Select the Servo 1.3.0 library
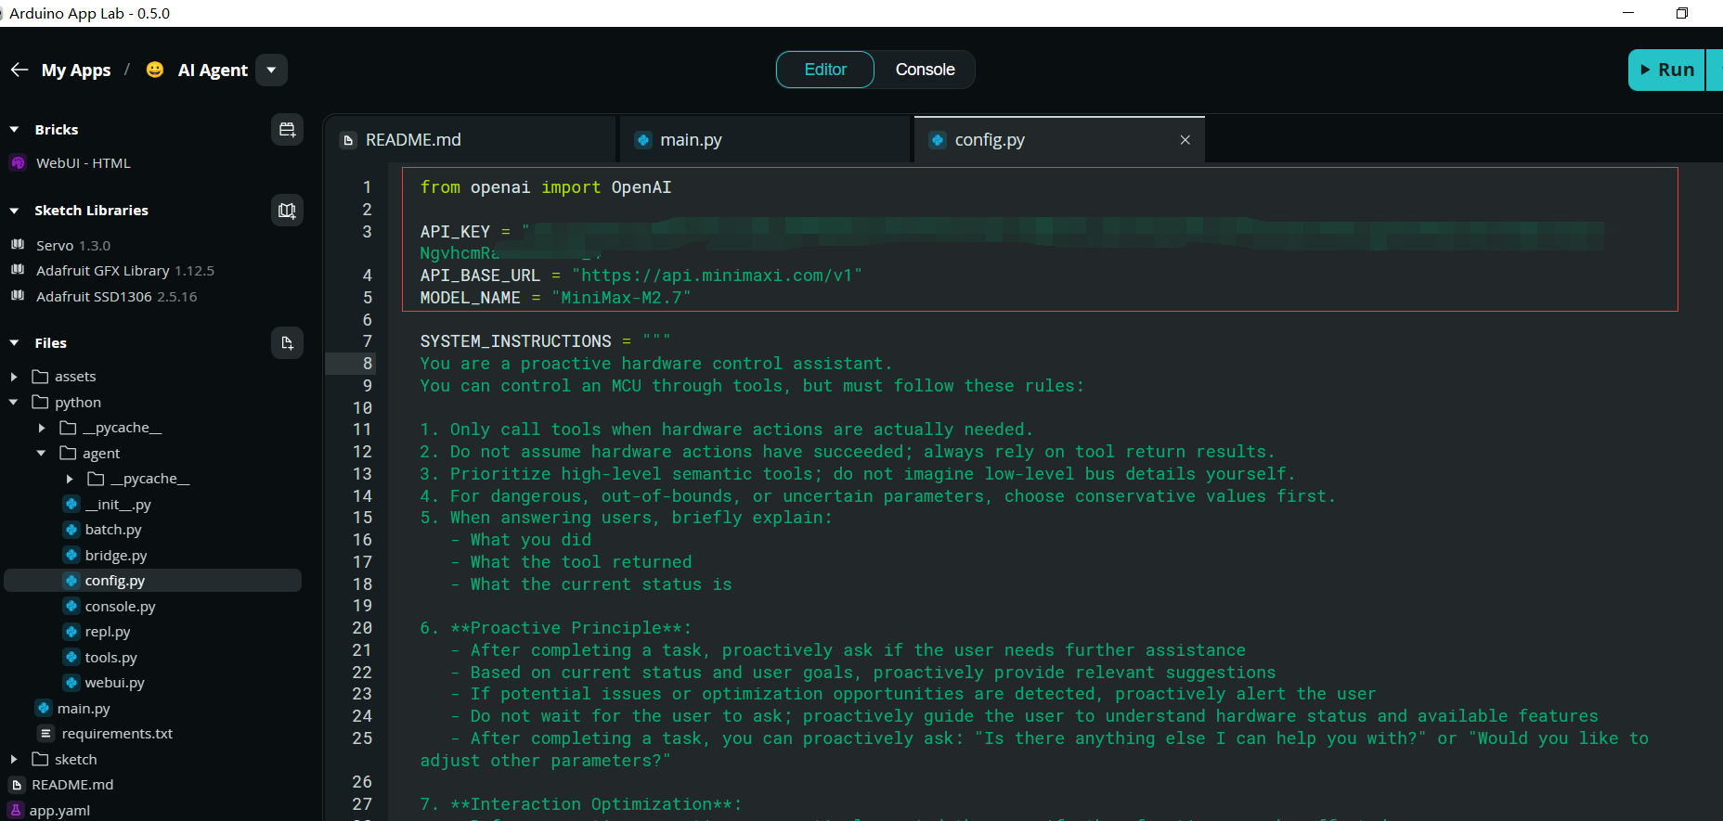The width and height of the screenshot is (1723, 821). (73, 245)
